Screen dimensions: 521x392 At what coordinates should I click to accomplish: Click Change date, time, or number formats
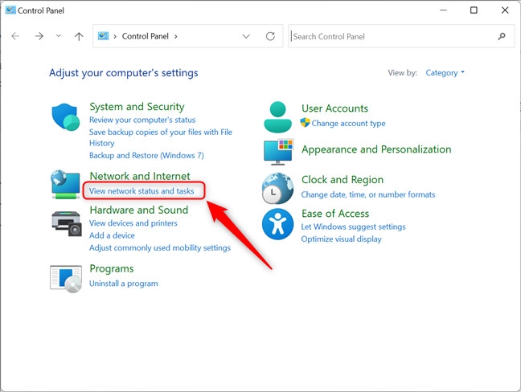(368, 194)
